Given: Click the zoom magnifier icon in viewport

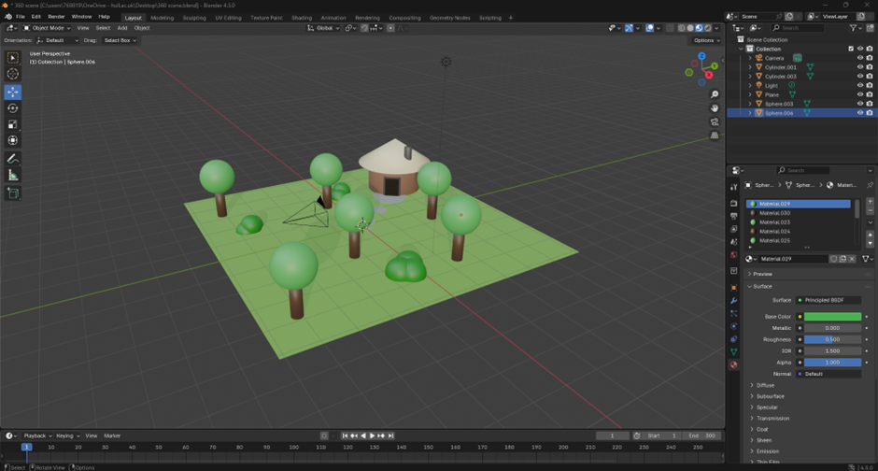Looking at the screenshot, I should (x=715, y=94).
